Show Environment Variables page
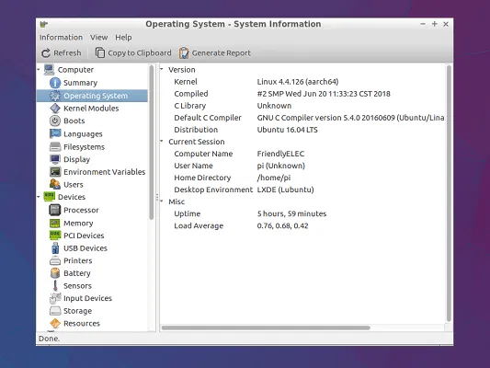The width and height of the screenshot is (490, 368). (x=105, y=172)
